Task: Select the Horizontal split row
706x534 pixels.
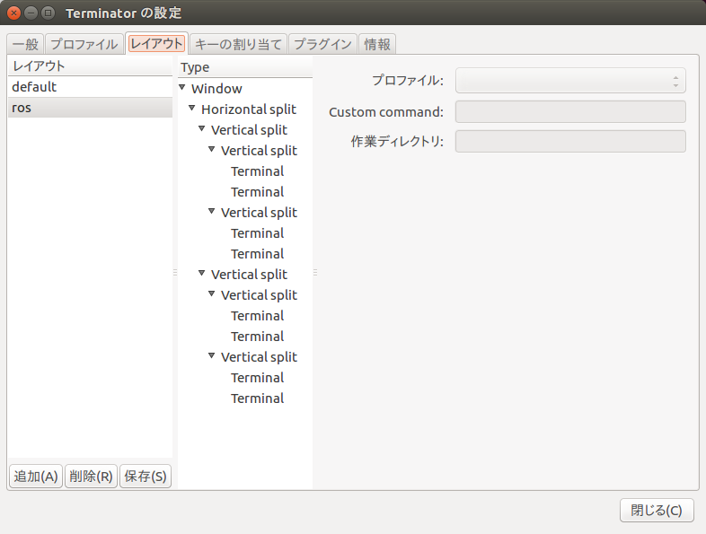Action: pyautogui.click(x=245, y=109)
